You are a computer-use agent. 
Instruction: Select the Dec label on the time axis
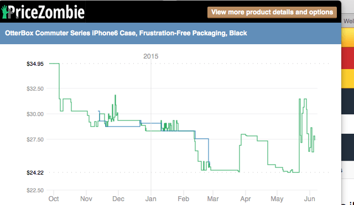point(118,199)
